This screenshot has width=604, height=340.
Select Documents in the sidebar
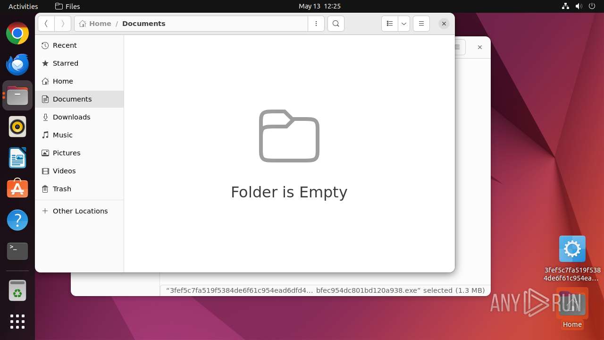[79, 99]
